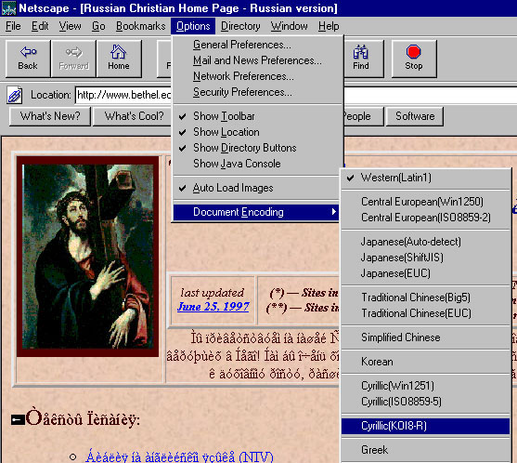Choose Japanese(Auto-detect) encoding

pyautogui.click(x=426, y=242)
